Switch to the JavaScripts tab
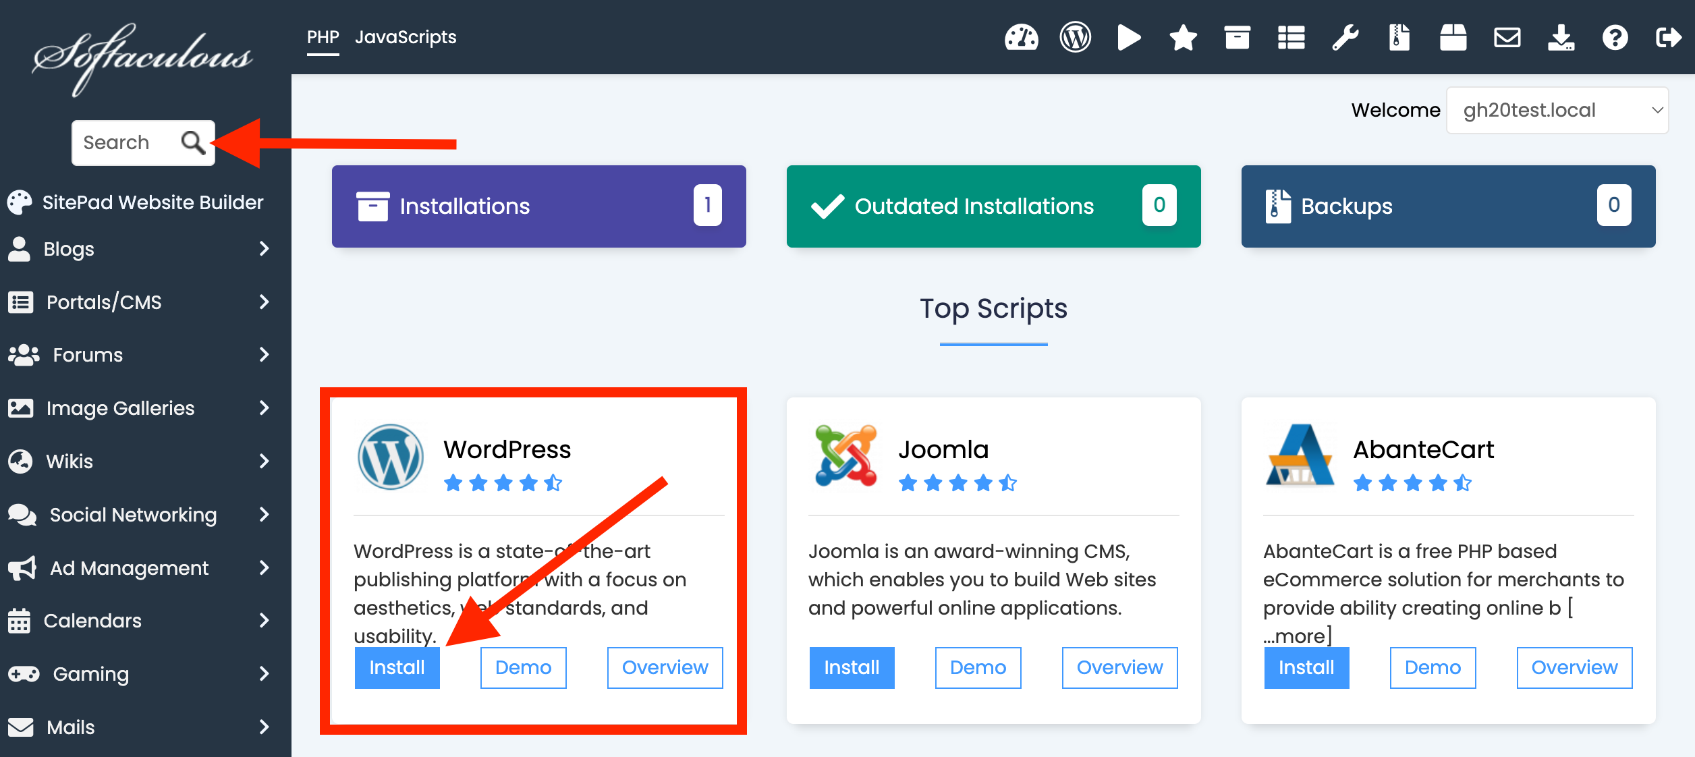Image resolution: width=1695 pixels, height=757 pixels. [406, 37]
